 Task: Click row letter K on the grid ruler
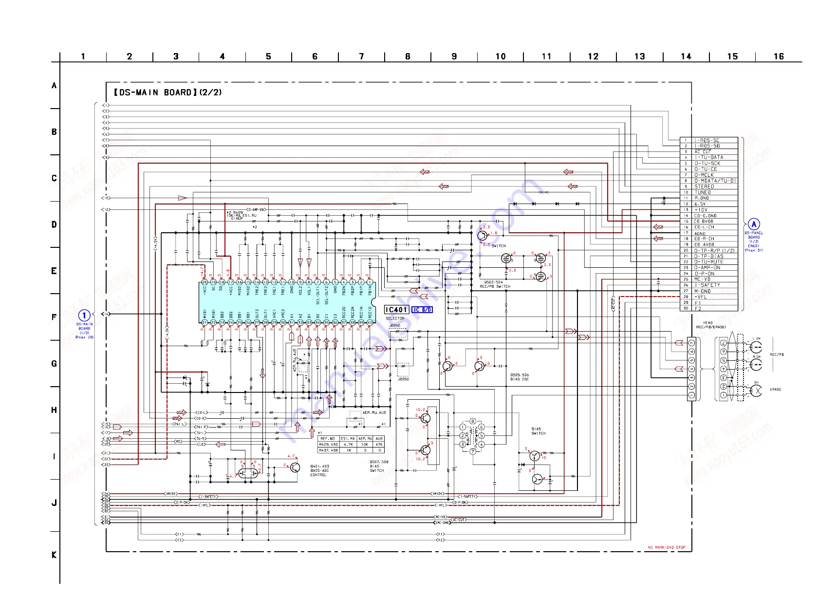pyautogui.click(x=54, y=555)
